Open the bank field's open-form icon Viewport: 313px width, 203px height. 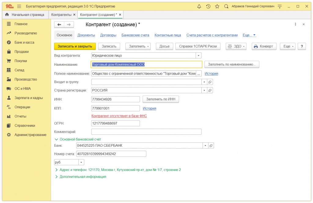point(211,146)
